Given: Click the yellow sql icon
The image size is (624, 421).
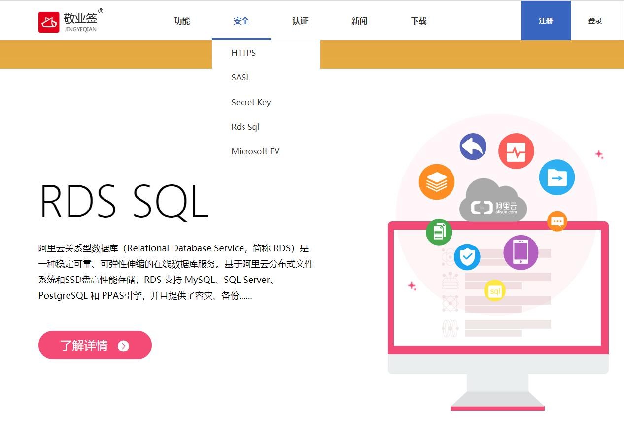Looking at the screenshot, I should click(x=495, y=291).
